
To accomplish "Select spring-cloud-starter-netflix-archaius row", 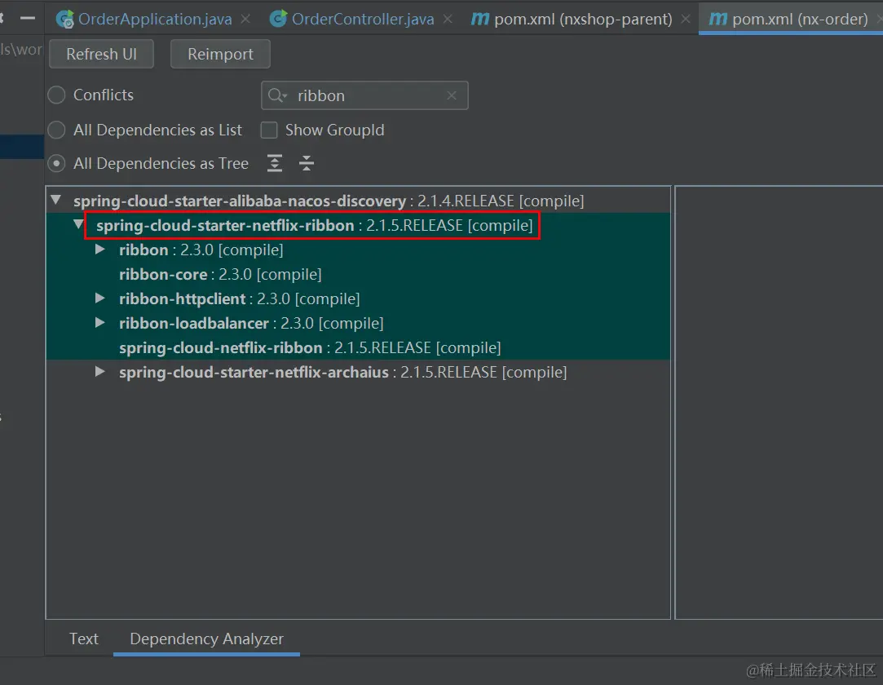I will pyautogui.click(x=358, y=373).
